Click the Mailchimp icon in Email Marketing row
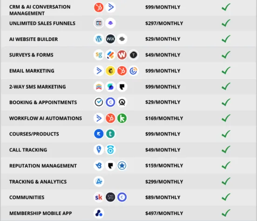This screenshot has width=257, height=221. coord(110,71)
